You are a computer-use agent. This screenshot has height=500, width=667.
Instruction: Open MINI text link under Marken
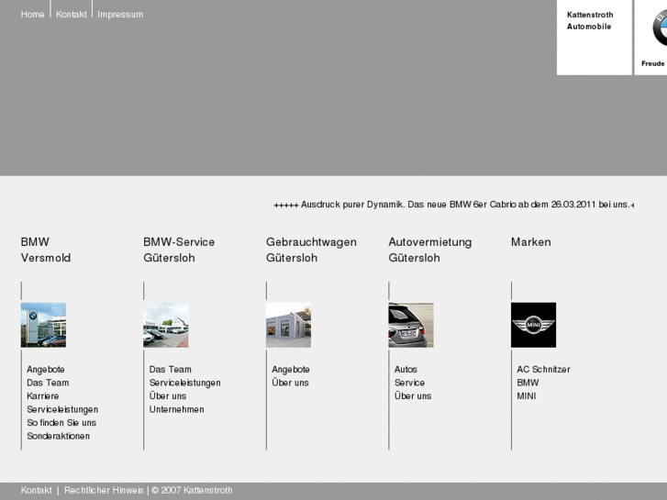point(527,396)
